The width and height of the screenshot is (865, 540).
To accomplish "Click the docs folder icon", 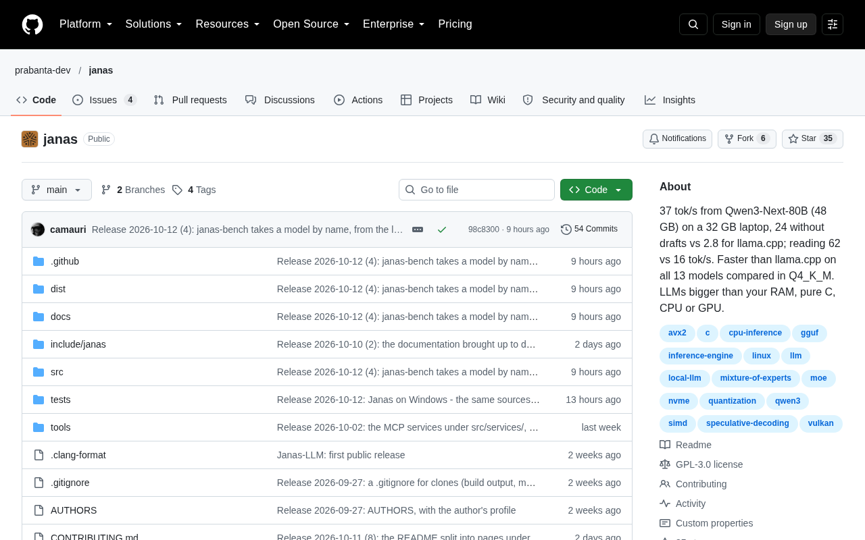I will click(39, 317).
